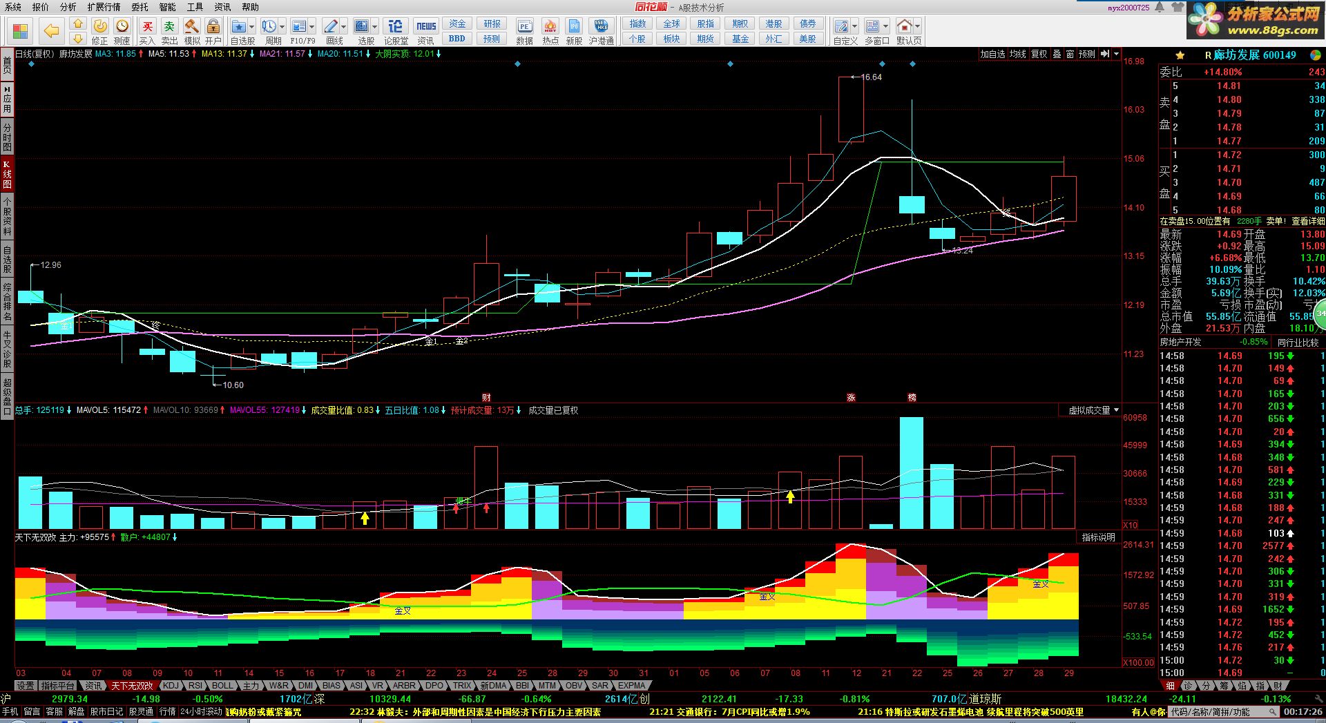Screen dimensions: 1326x723
Task: Open the 扩展行情 menu
Action: [x=104, y=7]
